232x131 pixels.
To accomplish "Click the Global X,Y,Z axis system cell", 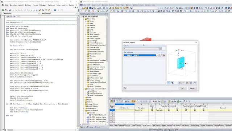I will click(141, 110).
